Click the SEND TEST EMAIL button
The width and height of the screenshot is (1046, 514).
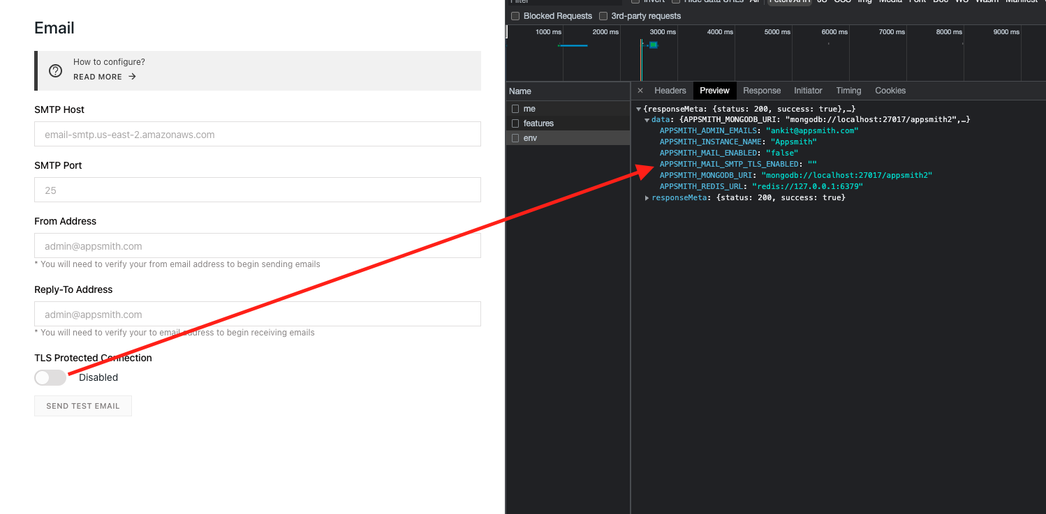[82, 405]
